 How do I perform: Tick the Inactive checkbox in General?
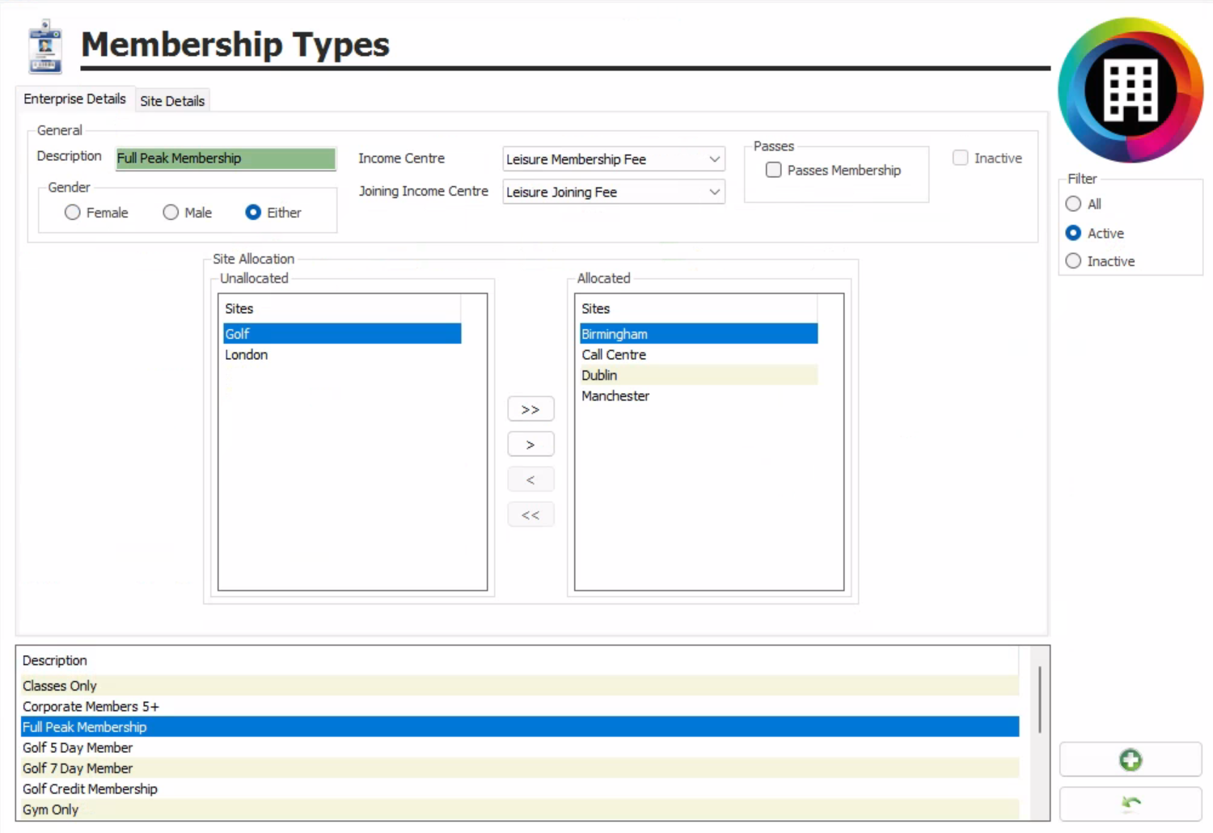click(961, 158)
